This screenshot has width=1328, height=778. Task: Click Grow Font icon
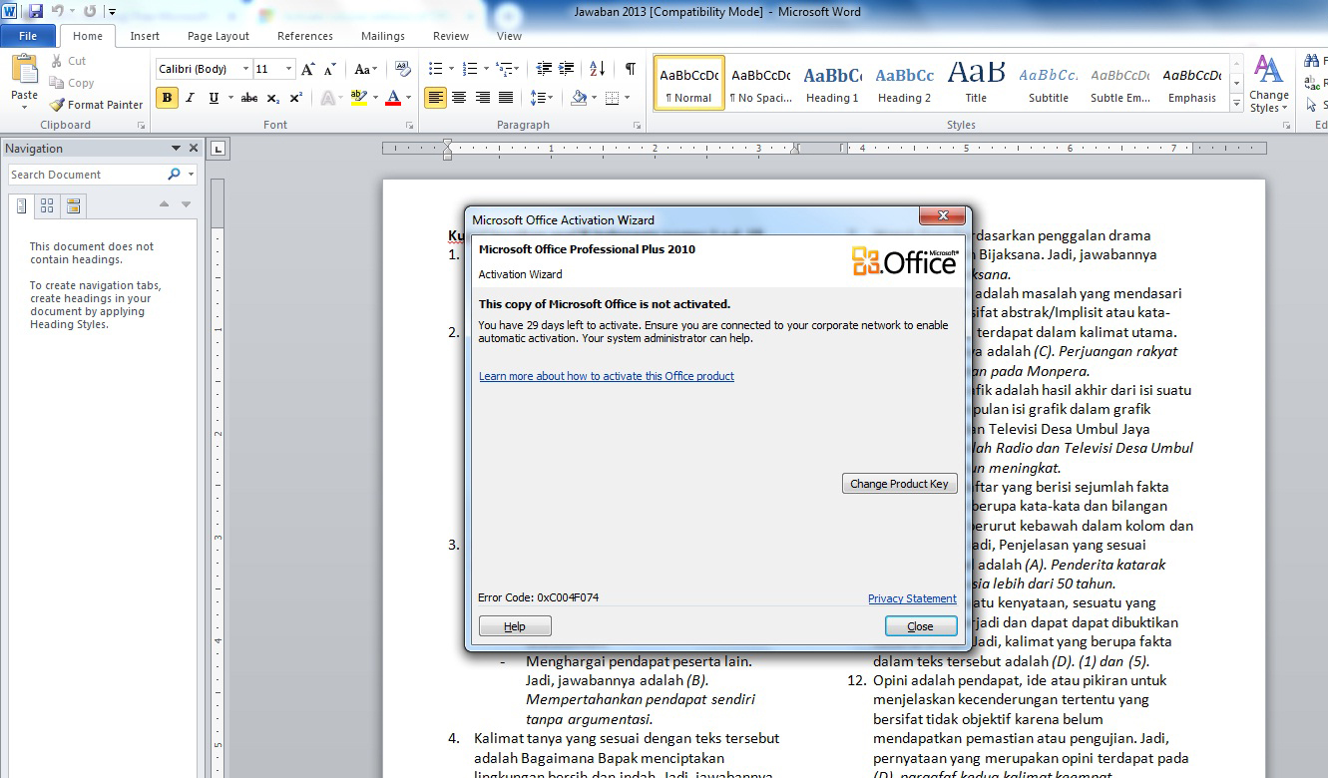[308, 69]
